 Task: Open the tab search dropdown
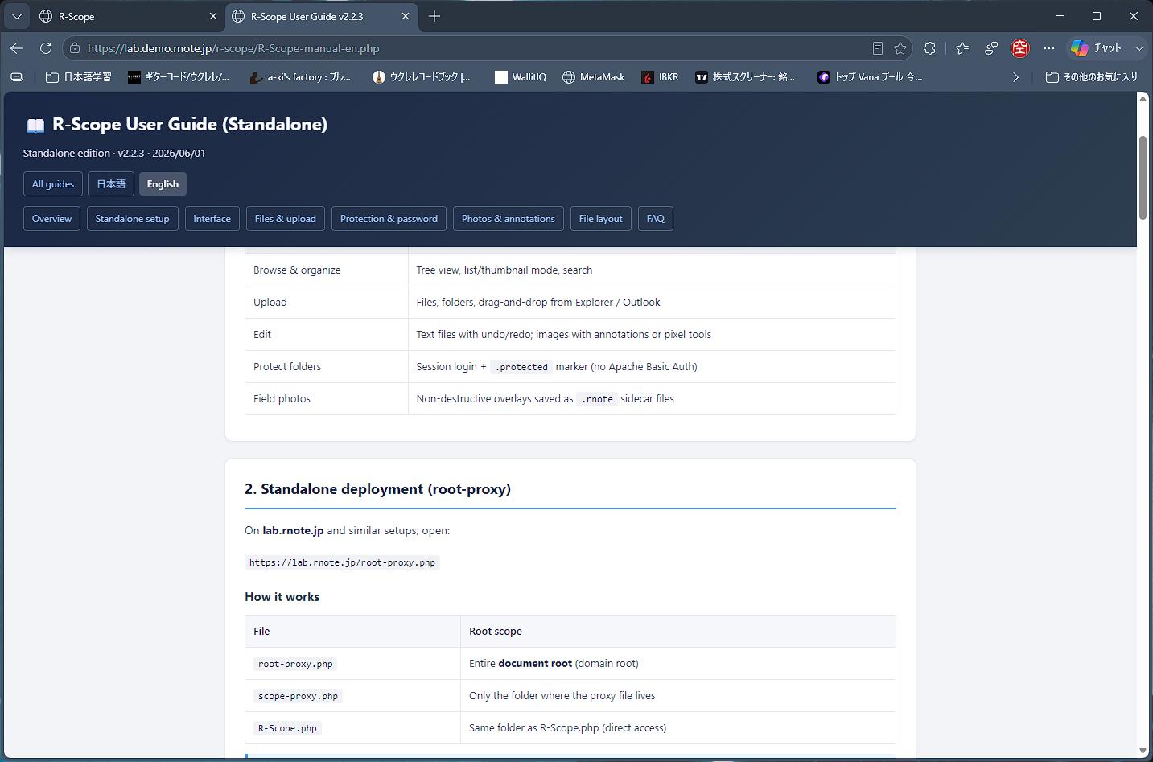pyautogui.click(x=17, y=16)
